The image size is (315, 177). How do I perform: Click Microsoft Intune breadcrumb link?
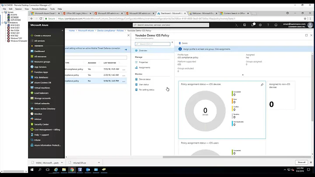tap(86, 31)
